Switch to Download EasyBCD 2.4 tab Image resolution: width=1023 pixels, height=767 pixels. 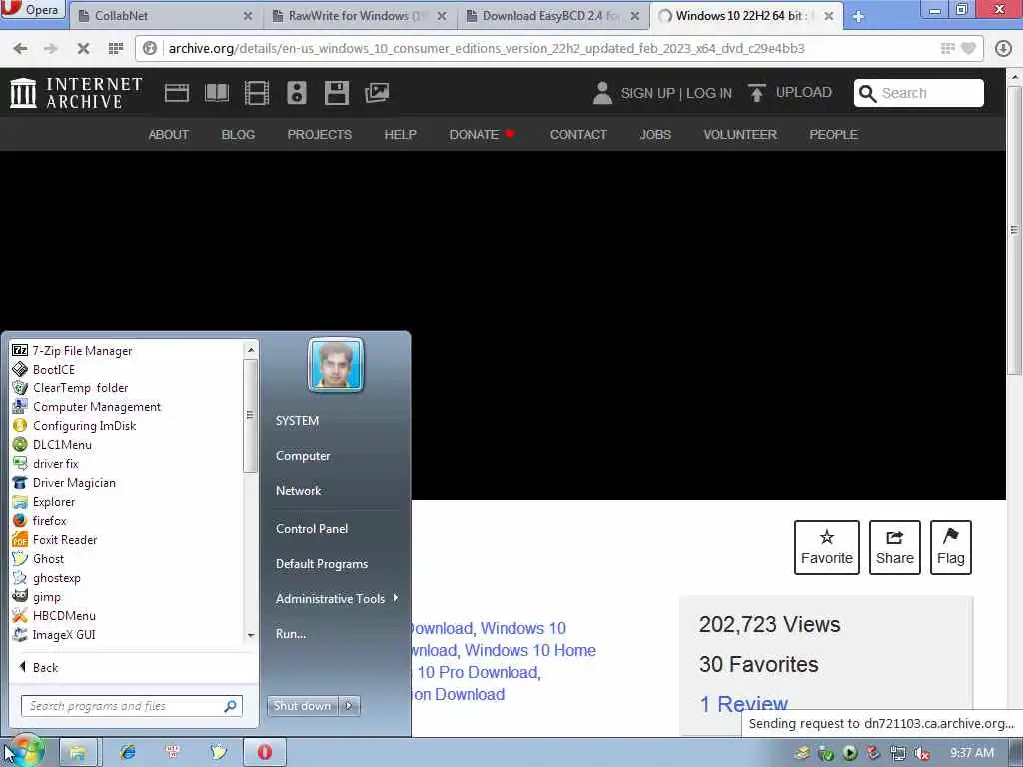(553, 16)
